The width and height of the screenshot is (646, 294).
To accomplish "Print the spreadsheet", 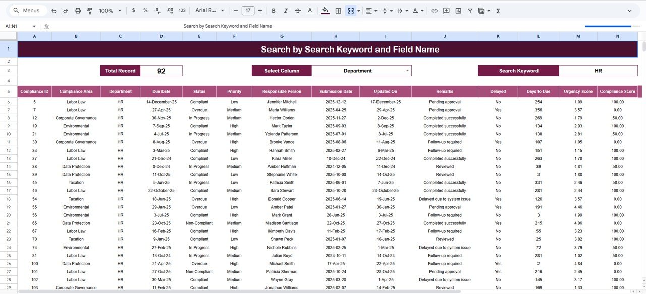I will pos(78,10).
